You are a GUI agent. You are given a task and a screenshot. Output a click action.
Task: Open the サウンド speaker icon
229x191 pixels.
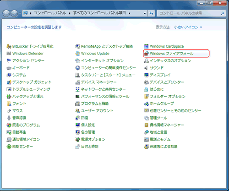click(x=147, y=68)
